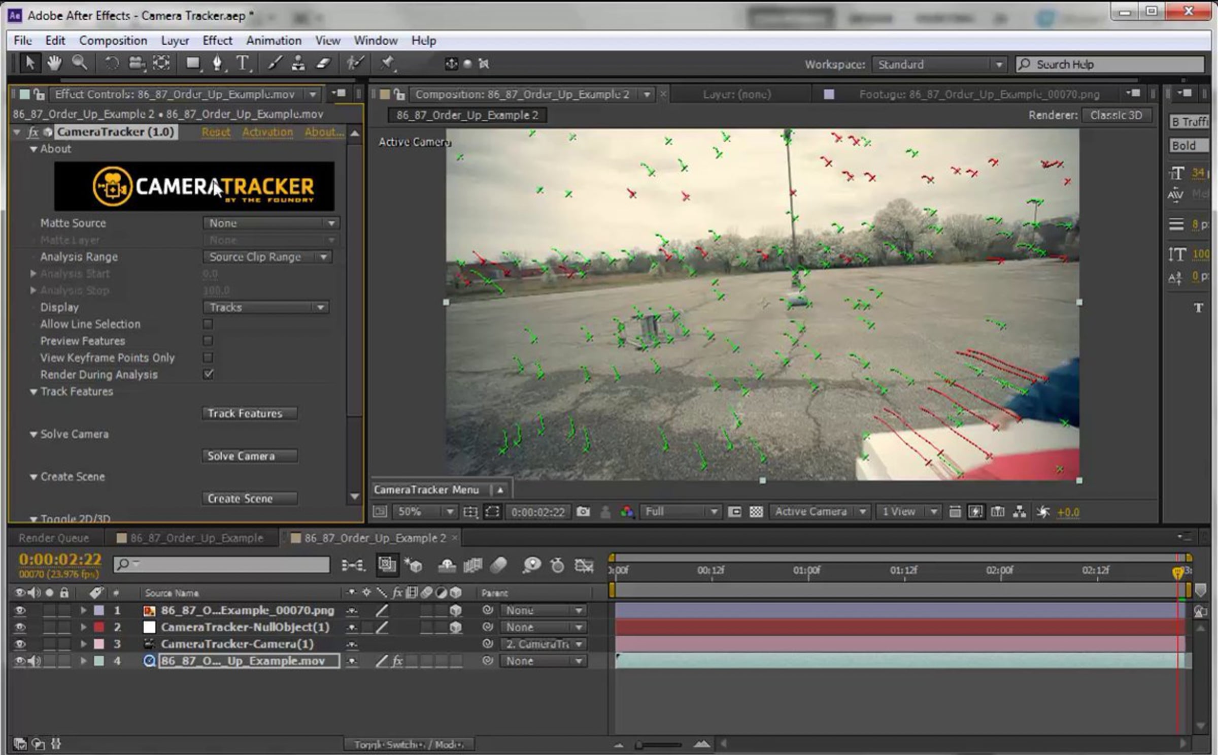Click the Create Scene button
The height and width of the screenshot is (755, 1218).
(249, 499)
